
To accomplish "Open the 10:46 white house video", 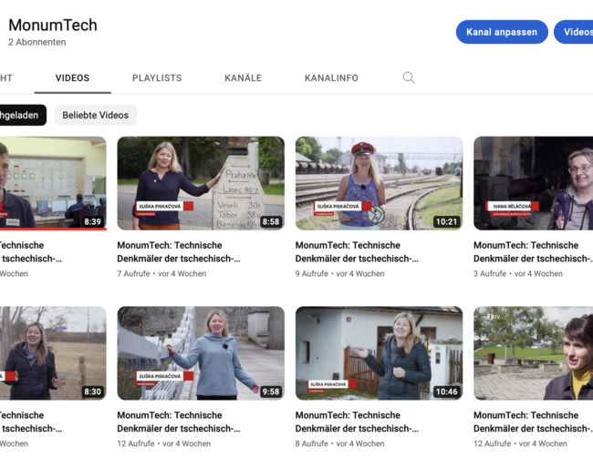I will click(379, 352).
